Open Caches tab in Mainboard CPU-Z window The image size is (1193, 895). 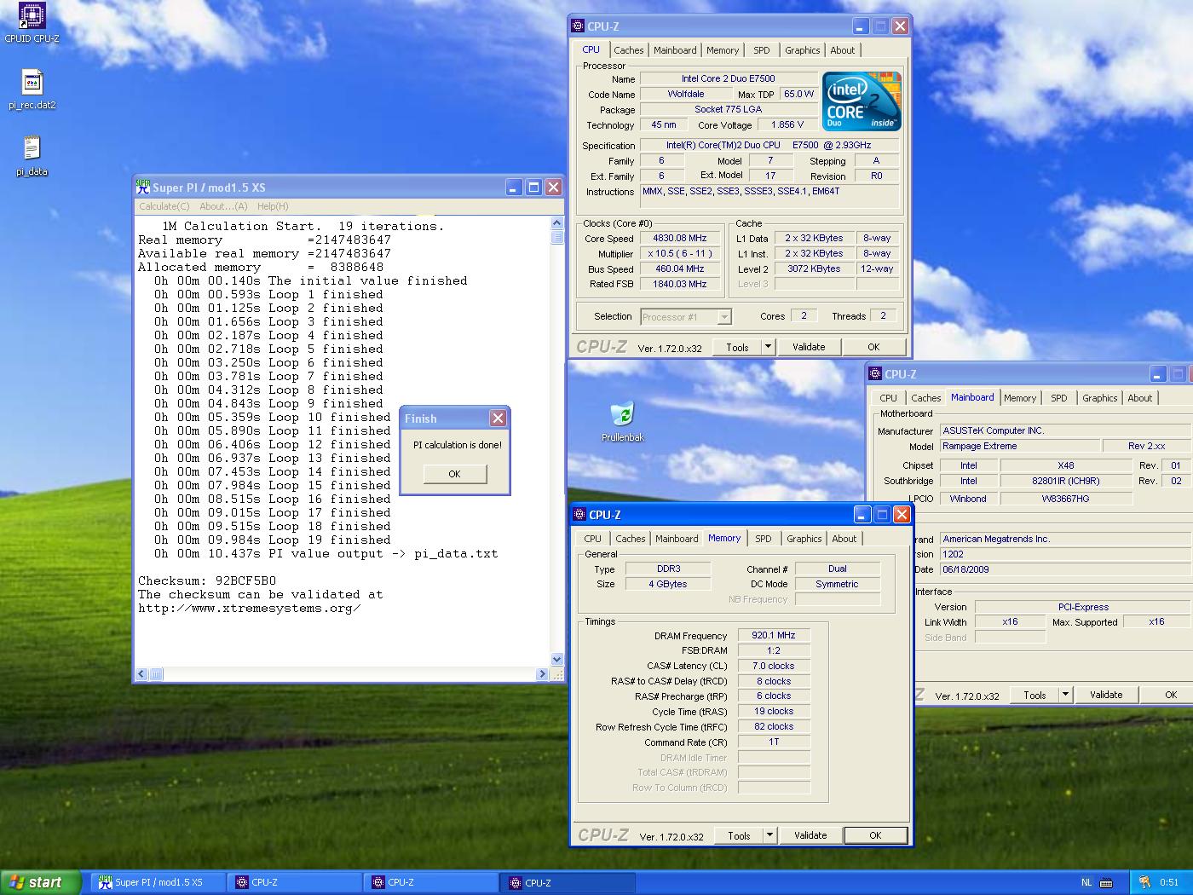(925, 398)
